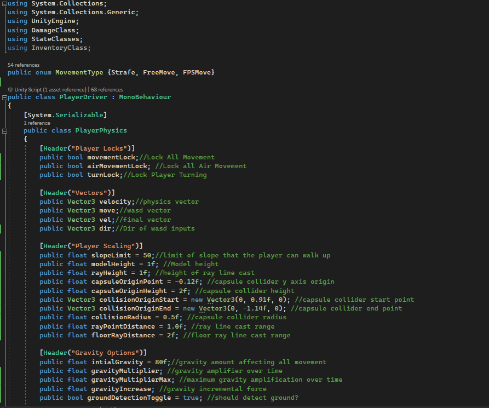Click 'movementLock' variable name

pyautogui.click(x=111, y=157)
